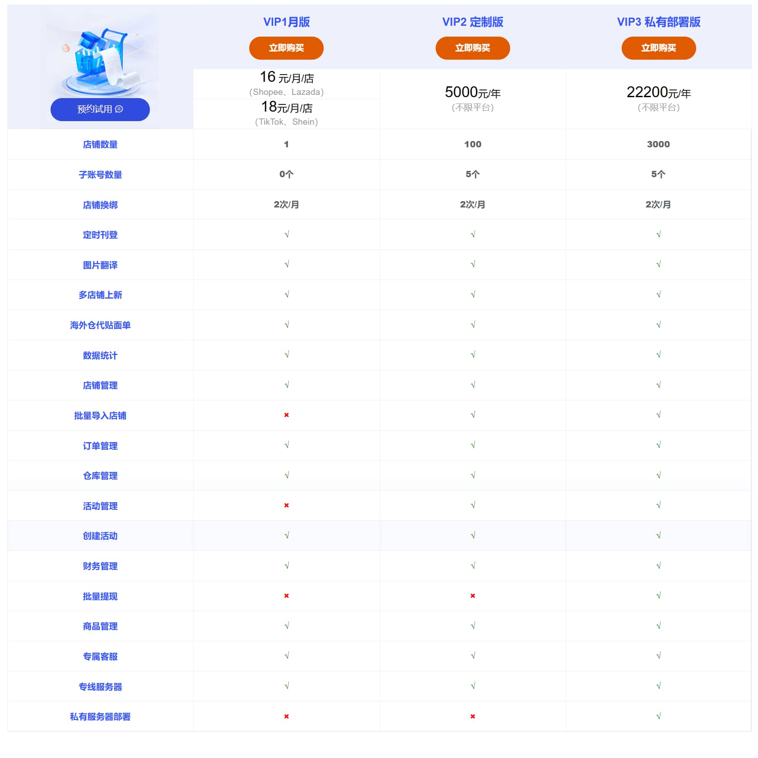Click the red cross for VIP2 批量提现
Viewport: 758px width, 758px height.
(x=472, y=596)
